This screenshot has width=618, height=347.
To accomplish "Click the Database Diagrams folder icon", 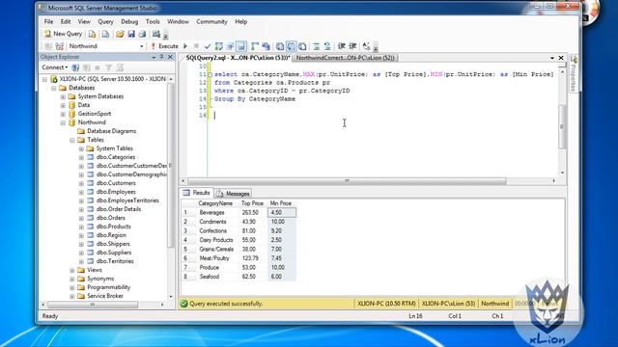I will [x=81, y=131].
